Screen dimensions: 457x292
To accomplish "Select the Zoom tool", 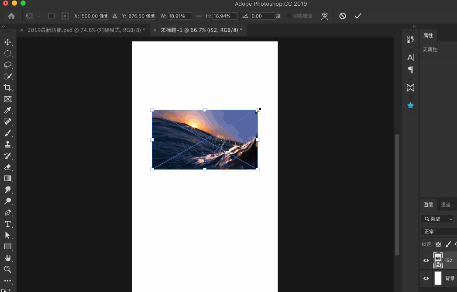I will [7, 269].
